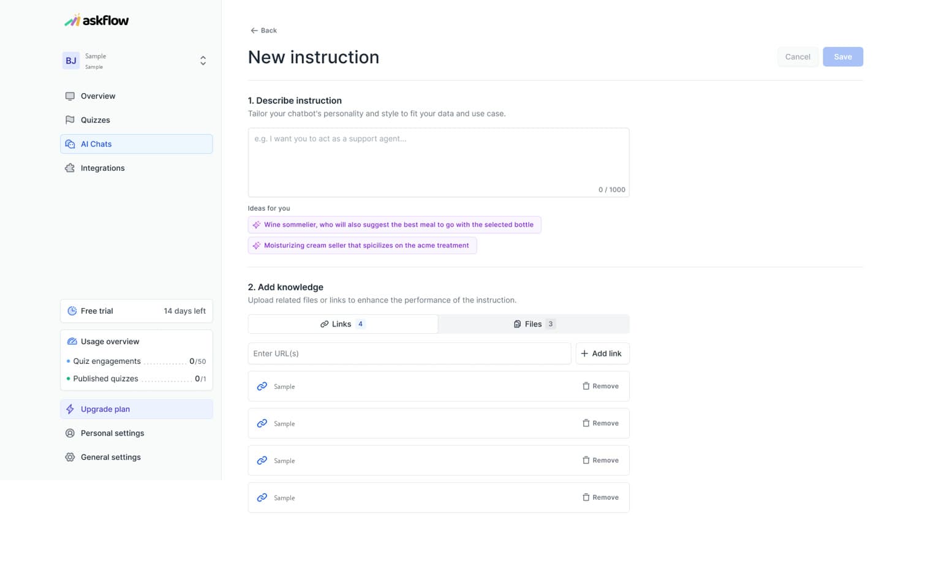Click the Enter URL(s) input field
Viewport: 941px width, 588px height.
click(409, 353)
